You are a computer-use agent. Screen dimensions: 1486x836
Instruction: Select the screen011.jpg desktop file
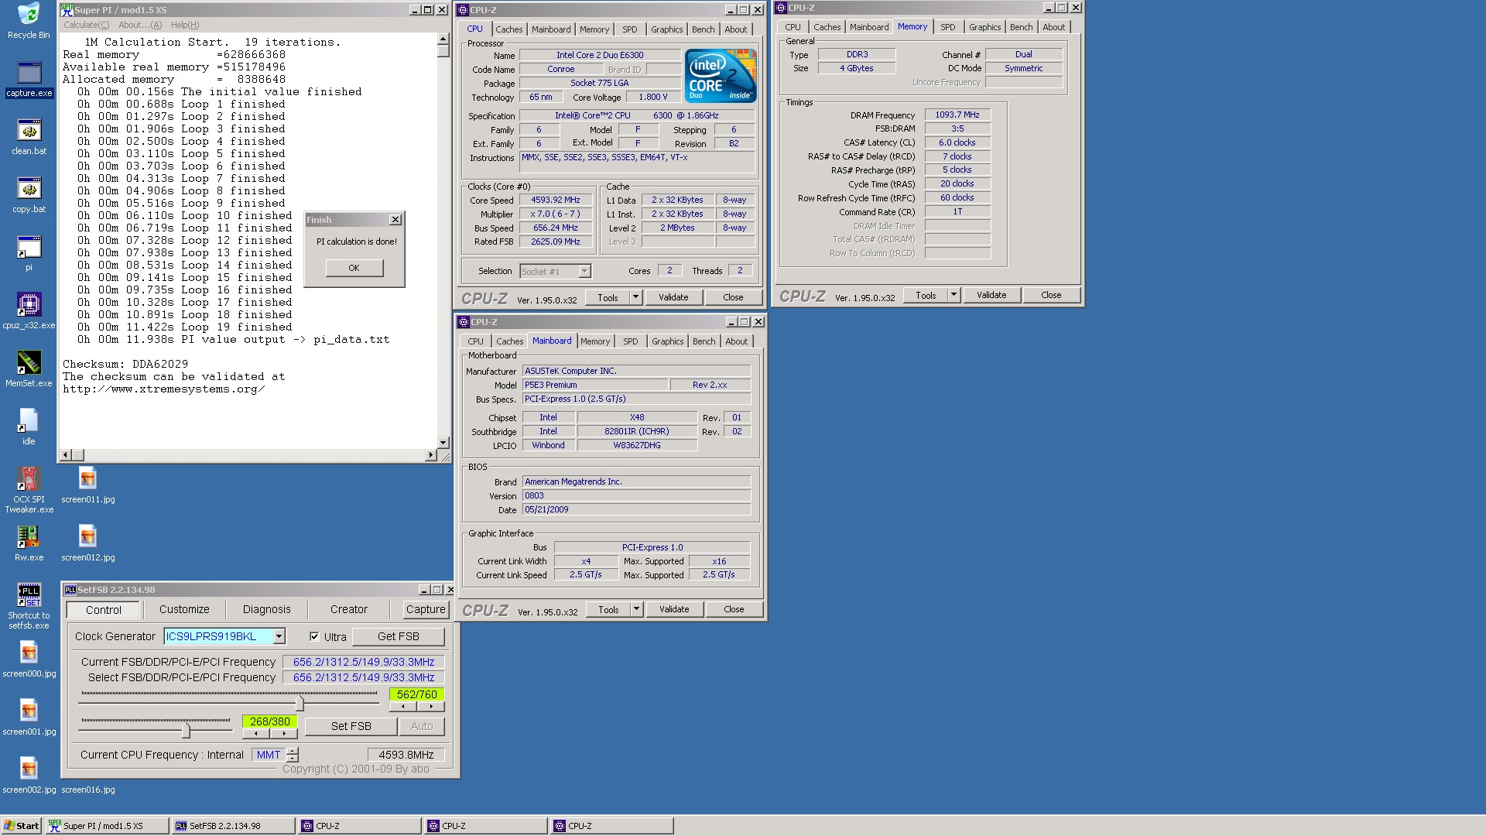tap(87, 485)
